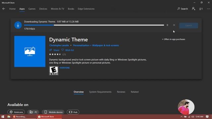Open publisher Christophe Lavalle link

pos(59,46)
